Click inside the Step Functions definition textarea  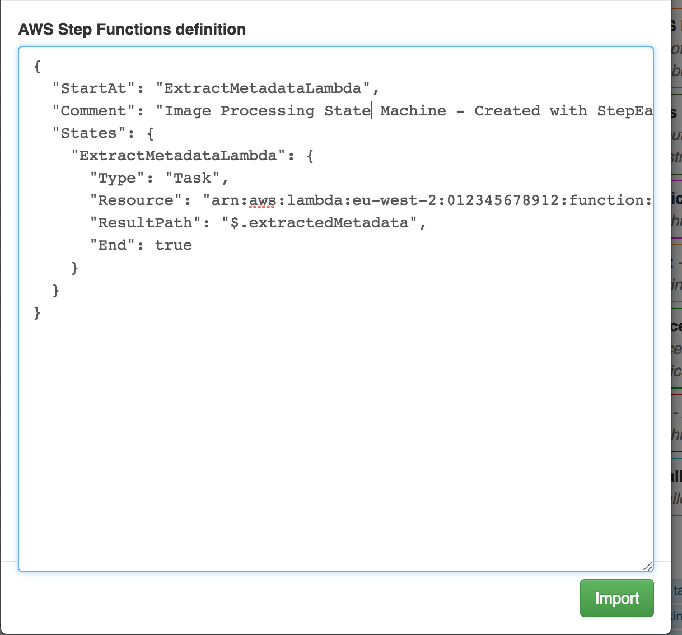tap(336, 309)
